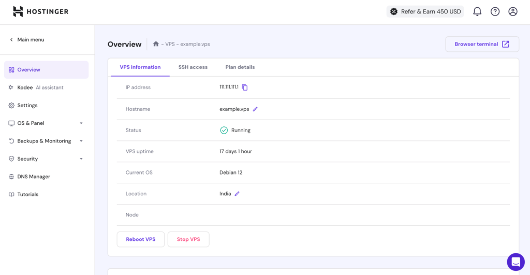Image resolution: width=530 pixels, height=275 pixels.
Task: Expand the Backups & Monitoring section
Action: [46, 141]
